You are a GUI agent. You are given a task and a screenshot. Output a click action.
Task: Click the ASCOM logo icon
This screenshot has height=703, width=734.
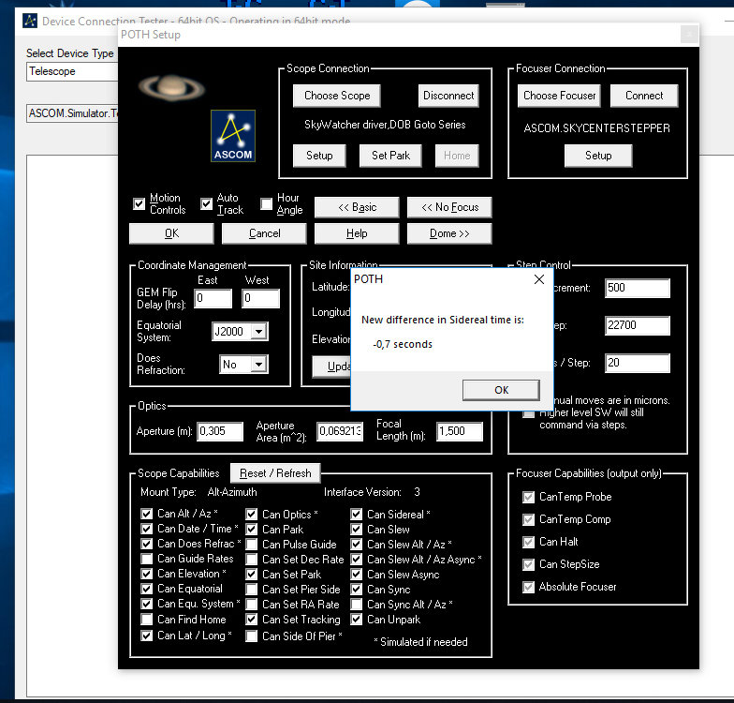232,136
